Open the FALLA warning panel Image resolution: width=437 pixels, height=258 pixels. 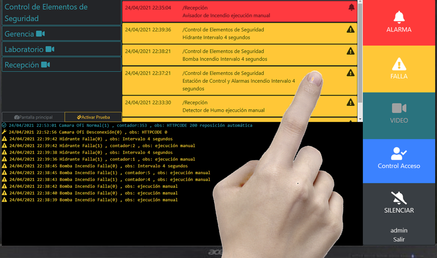point(399,69)
